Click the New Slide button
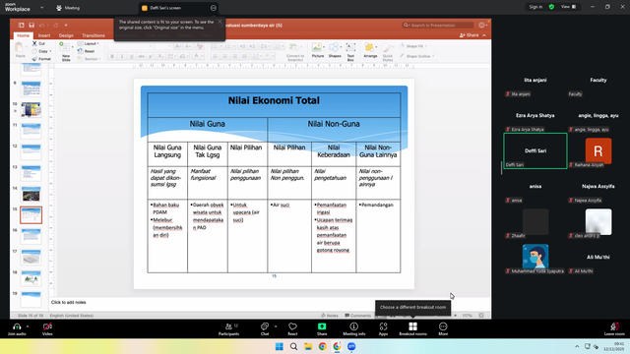630x354 pixels. (x=66, y=51)
